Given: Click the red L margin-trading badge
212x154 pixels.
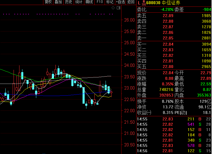Looking at the screenshot, I should pos(139,3).
